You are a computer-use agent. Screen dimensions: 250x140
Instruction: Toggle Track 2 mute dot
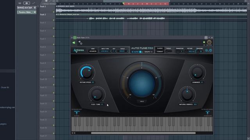pyautogui.click(x=54, y=20)
